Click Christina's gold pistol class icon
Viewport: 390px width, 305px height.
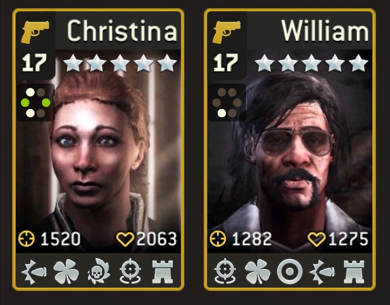[35, 32]
